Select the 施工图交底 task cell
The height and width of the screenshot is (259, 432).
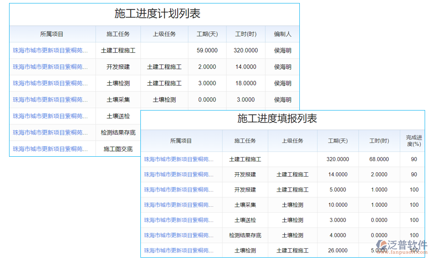click(118, 149)
